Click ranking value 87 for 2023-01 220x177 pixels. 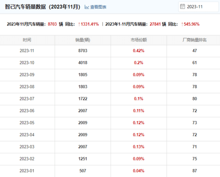pyautogui.click(x=194, y=171)
